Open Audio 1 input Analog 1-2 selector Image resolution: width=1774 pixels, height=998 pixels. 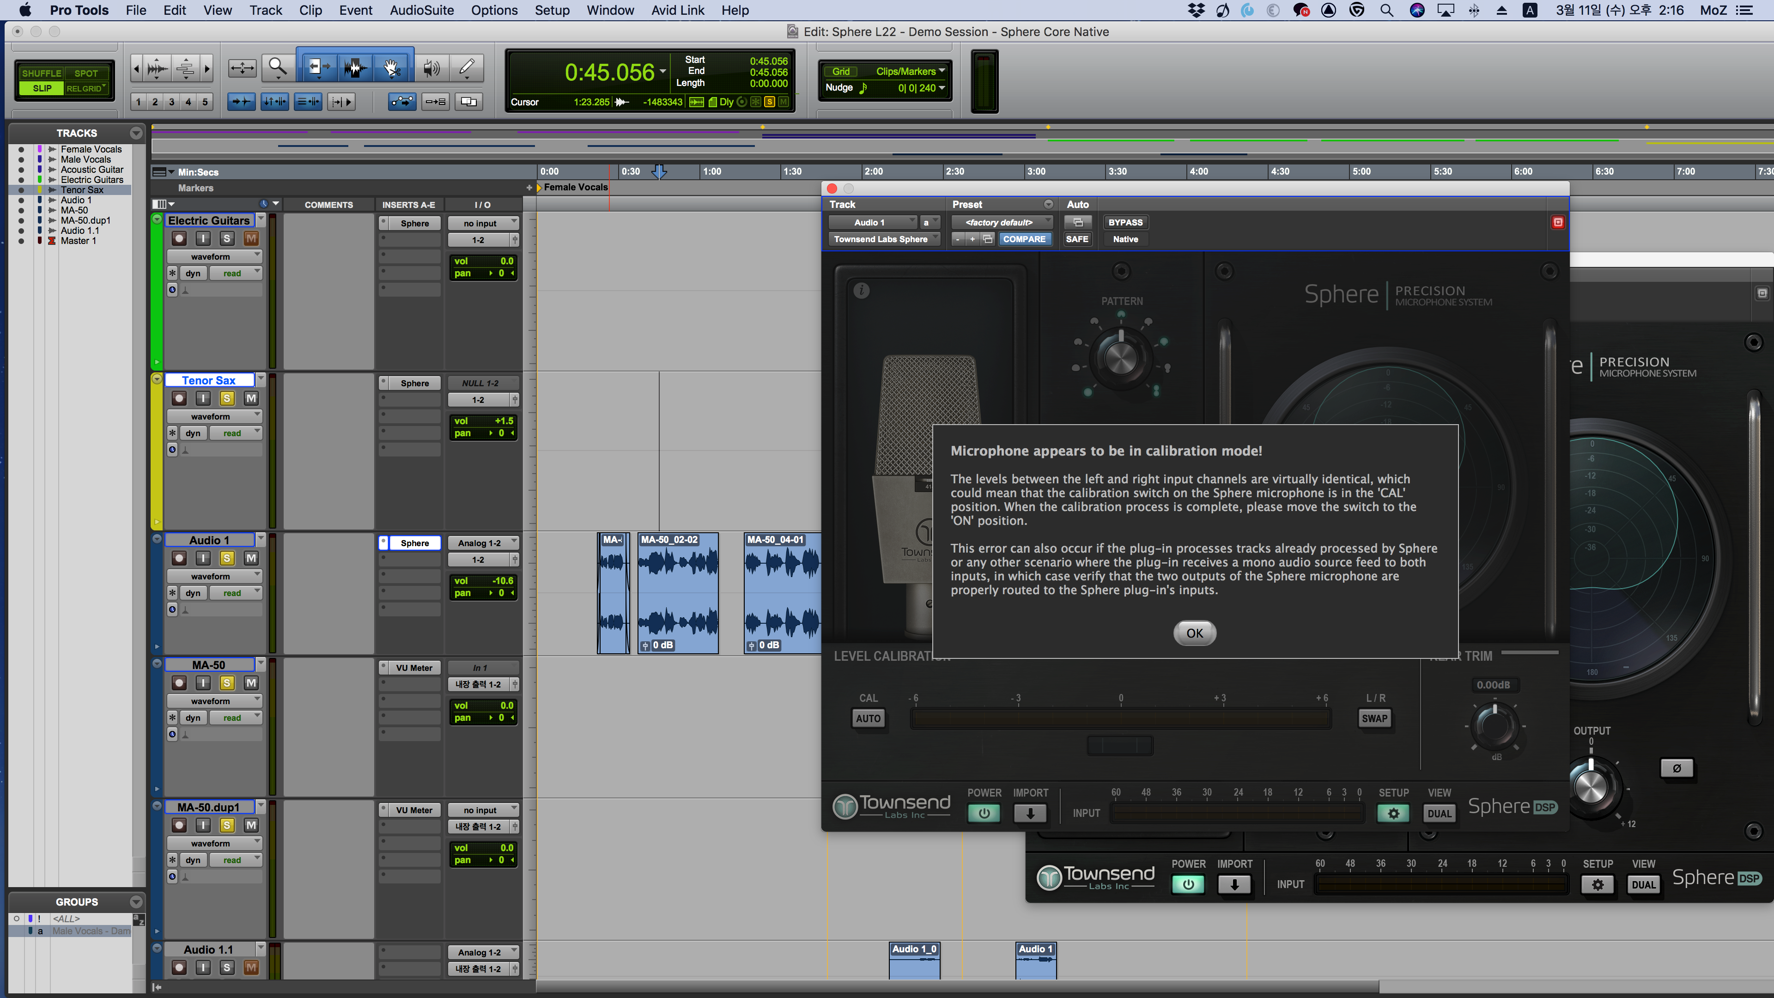483,543
